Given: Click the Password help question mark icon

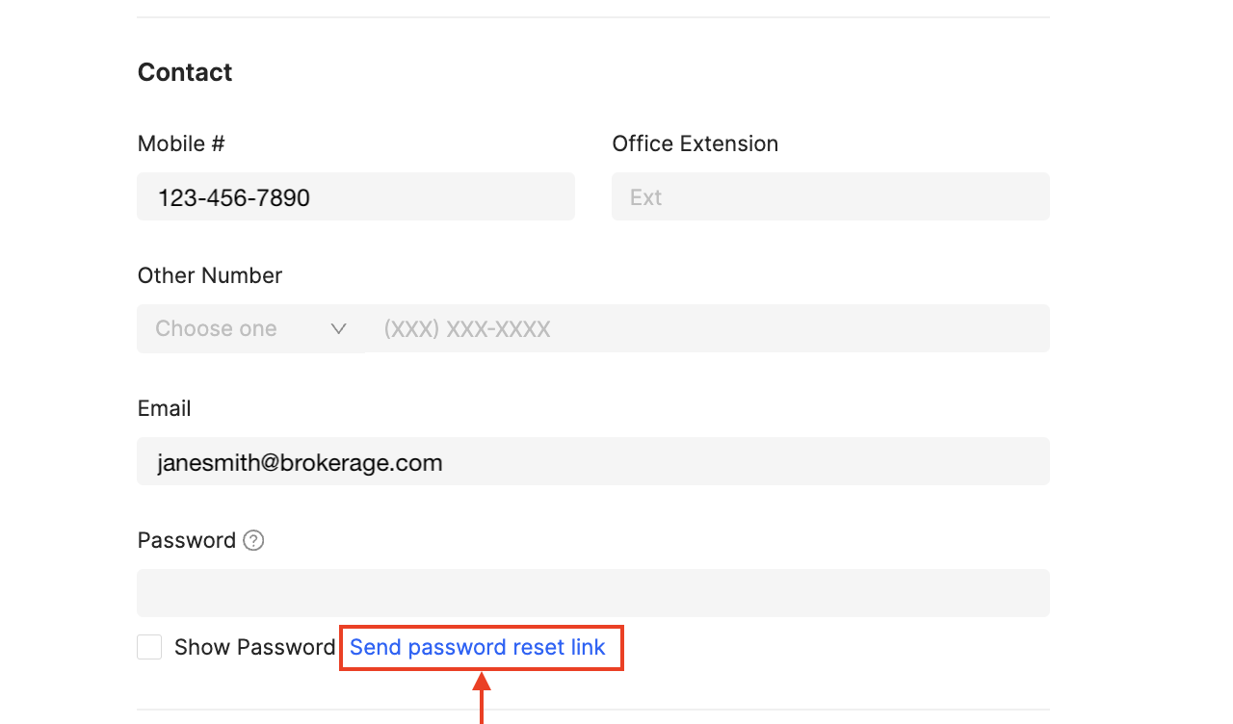Looking at the screenshot, I should 253,540.
